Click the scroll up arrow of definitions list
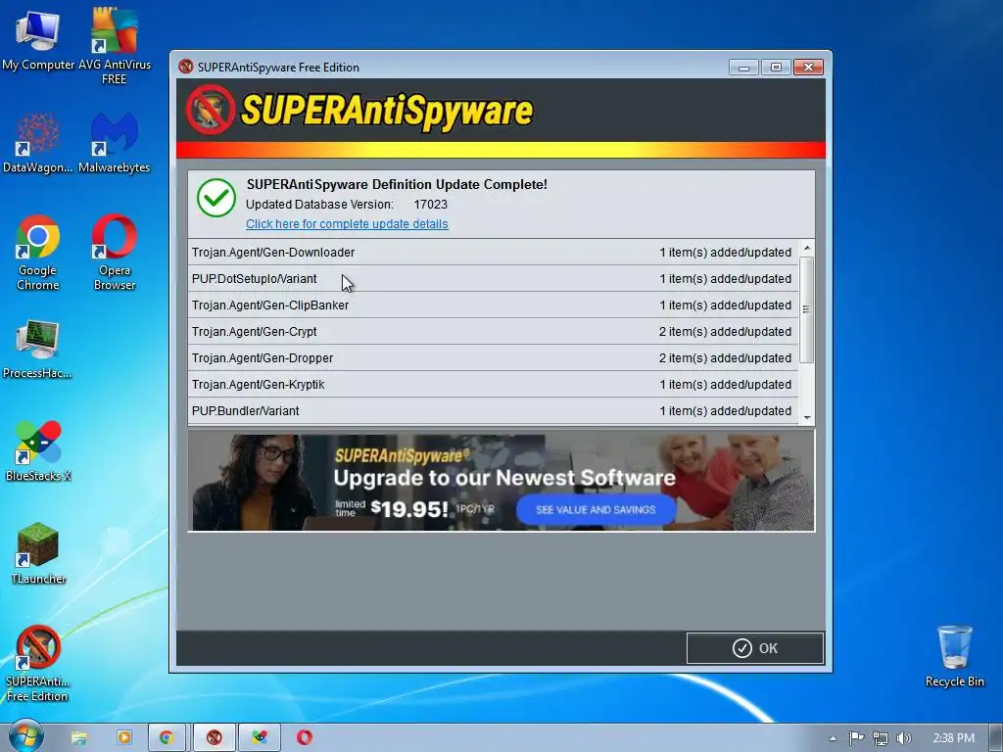Image resolution: width=1003 pixels, height=752 pixels. point(807,248)
